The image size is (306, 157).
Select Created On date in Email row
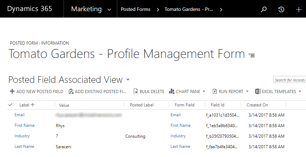pyautogui.click(x=266, y=115)
